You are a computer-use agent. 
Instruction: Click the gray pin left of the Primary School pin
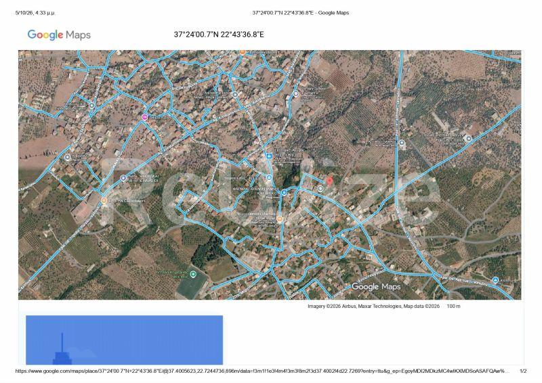[235, 95]
